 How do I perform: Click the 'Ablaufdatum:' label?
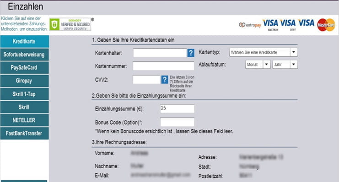click(212, 65)
